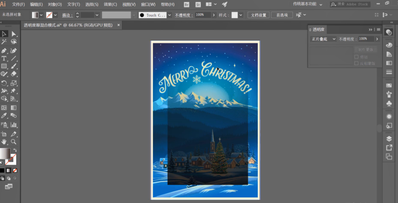Select the Zoom magnifier tool
Viewport: 398px width, 203px height.
(14, 142)
